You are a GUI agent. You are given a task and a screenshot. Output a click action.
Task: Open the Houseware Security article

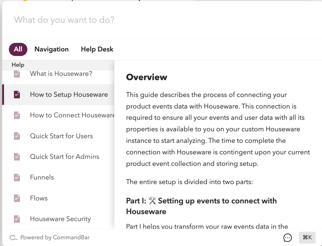[60, 219]
